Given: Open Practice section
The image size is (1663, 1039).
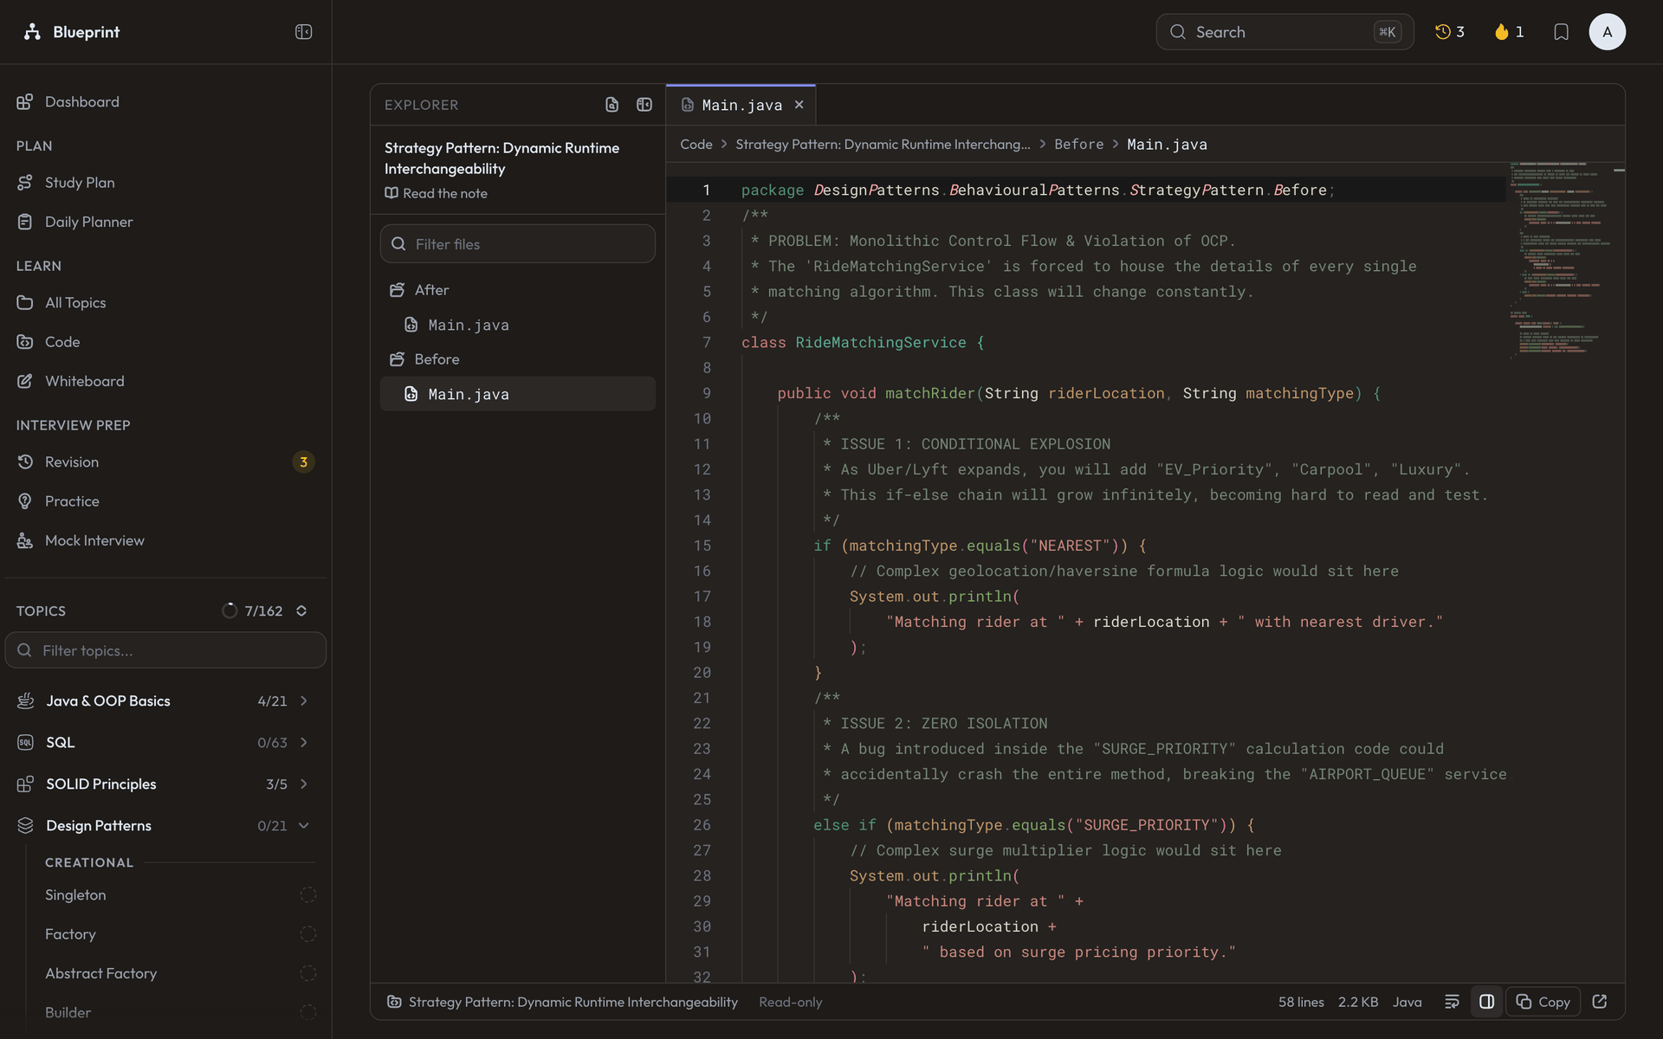Looking at the screenshot, I should tap(165, 501).
